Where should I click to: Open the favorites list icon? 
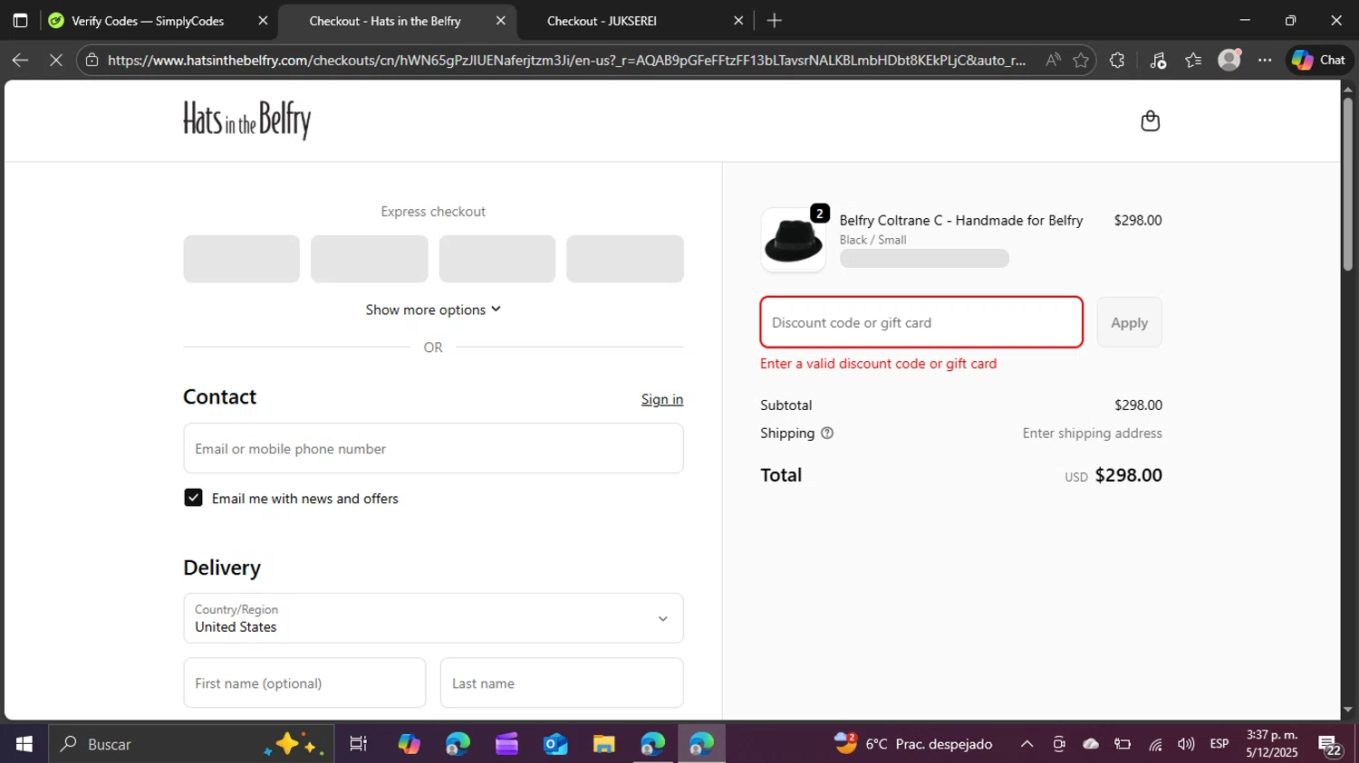tap(1193, 60)
